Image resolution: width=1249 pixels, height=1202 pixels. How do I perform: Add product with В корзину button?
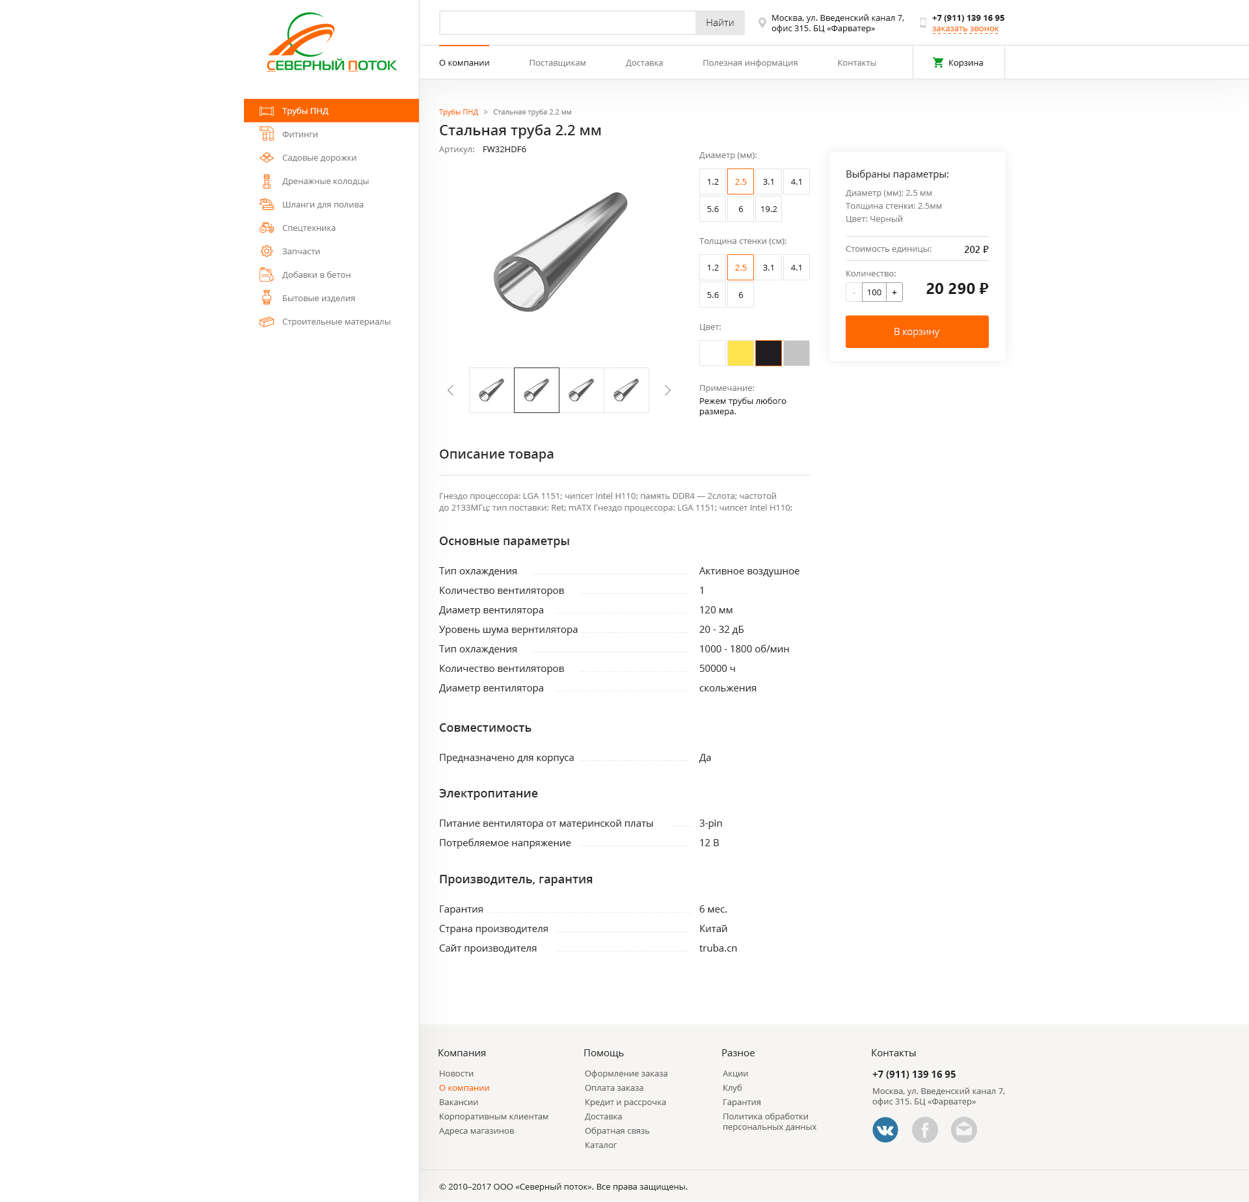point(917,332)
